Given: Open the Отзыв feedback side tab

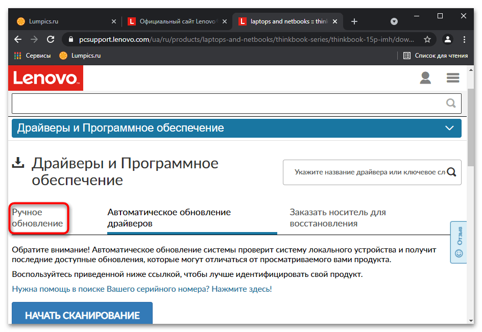Looking at the screenshot, I should pyautogui.click(x=459, y=242).
